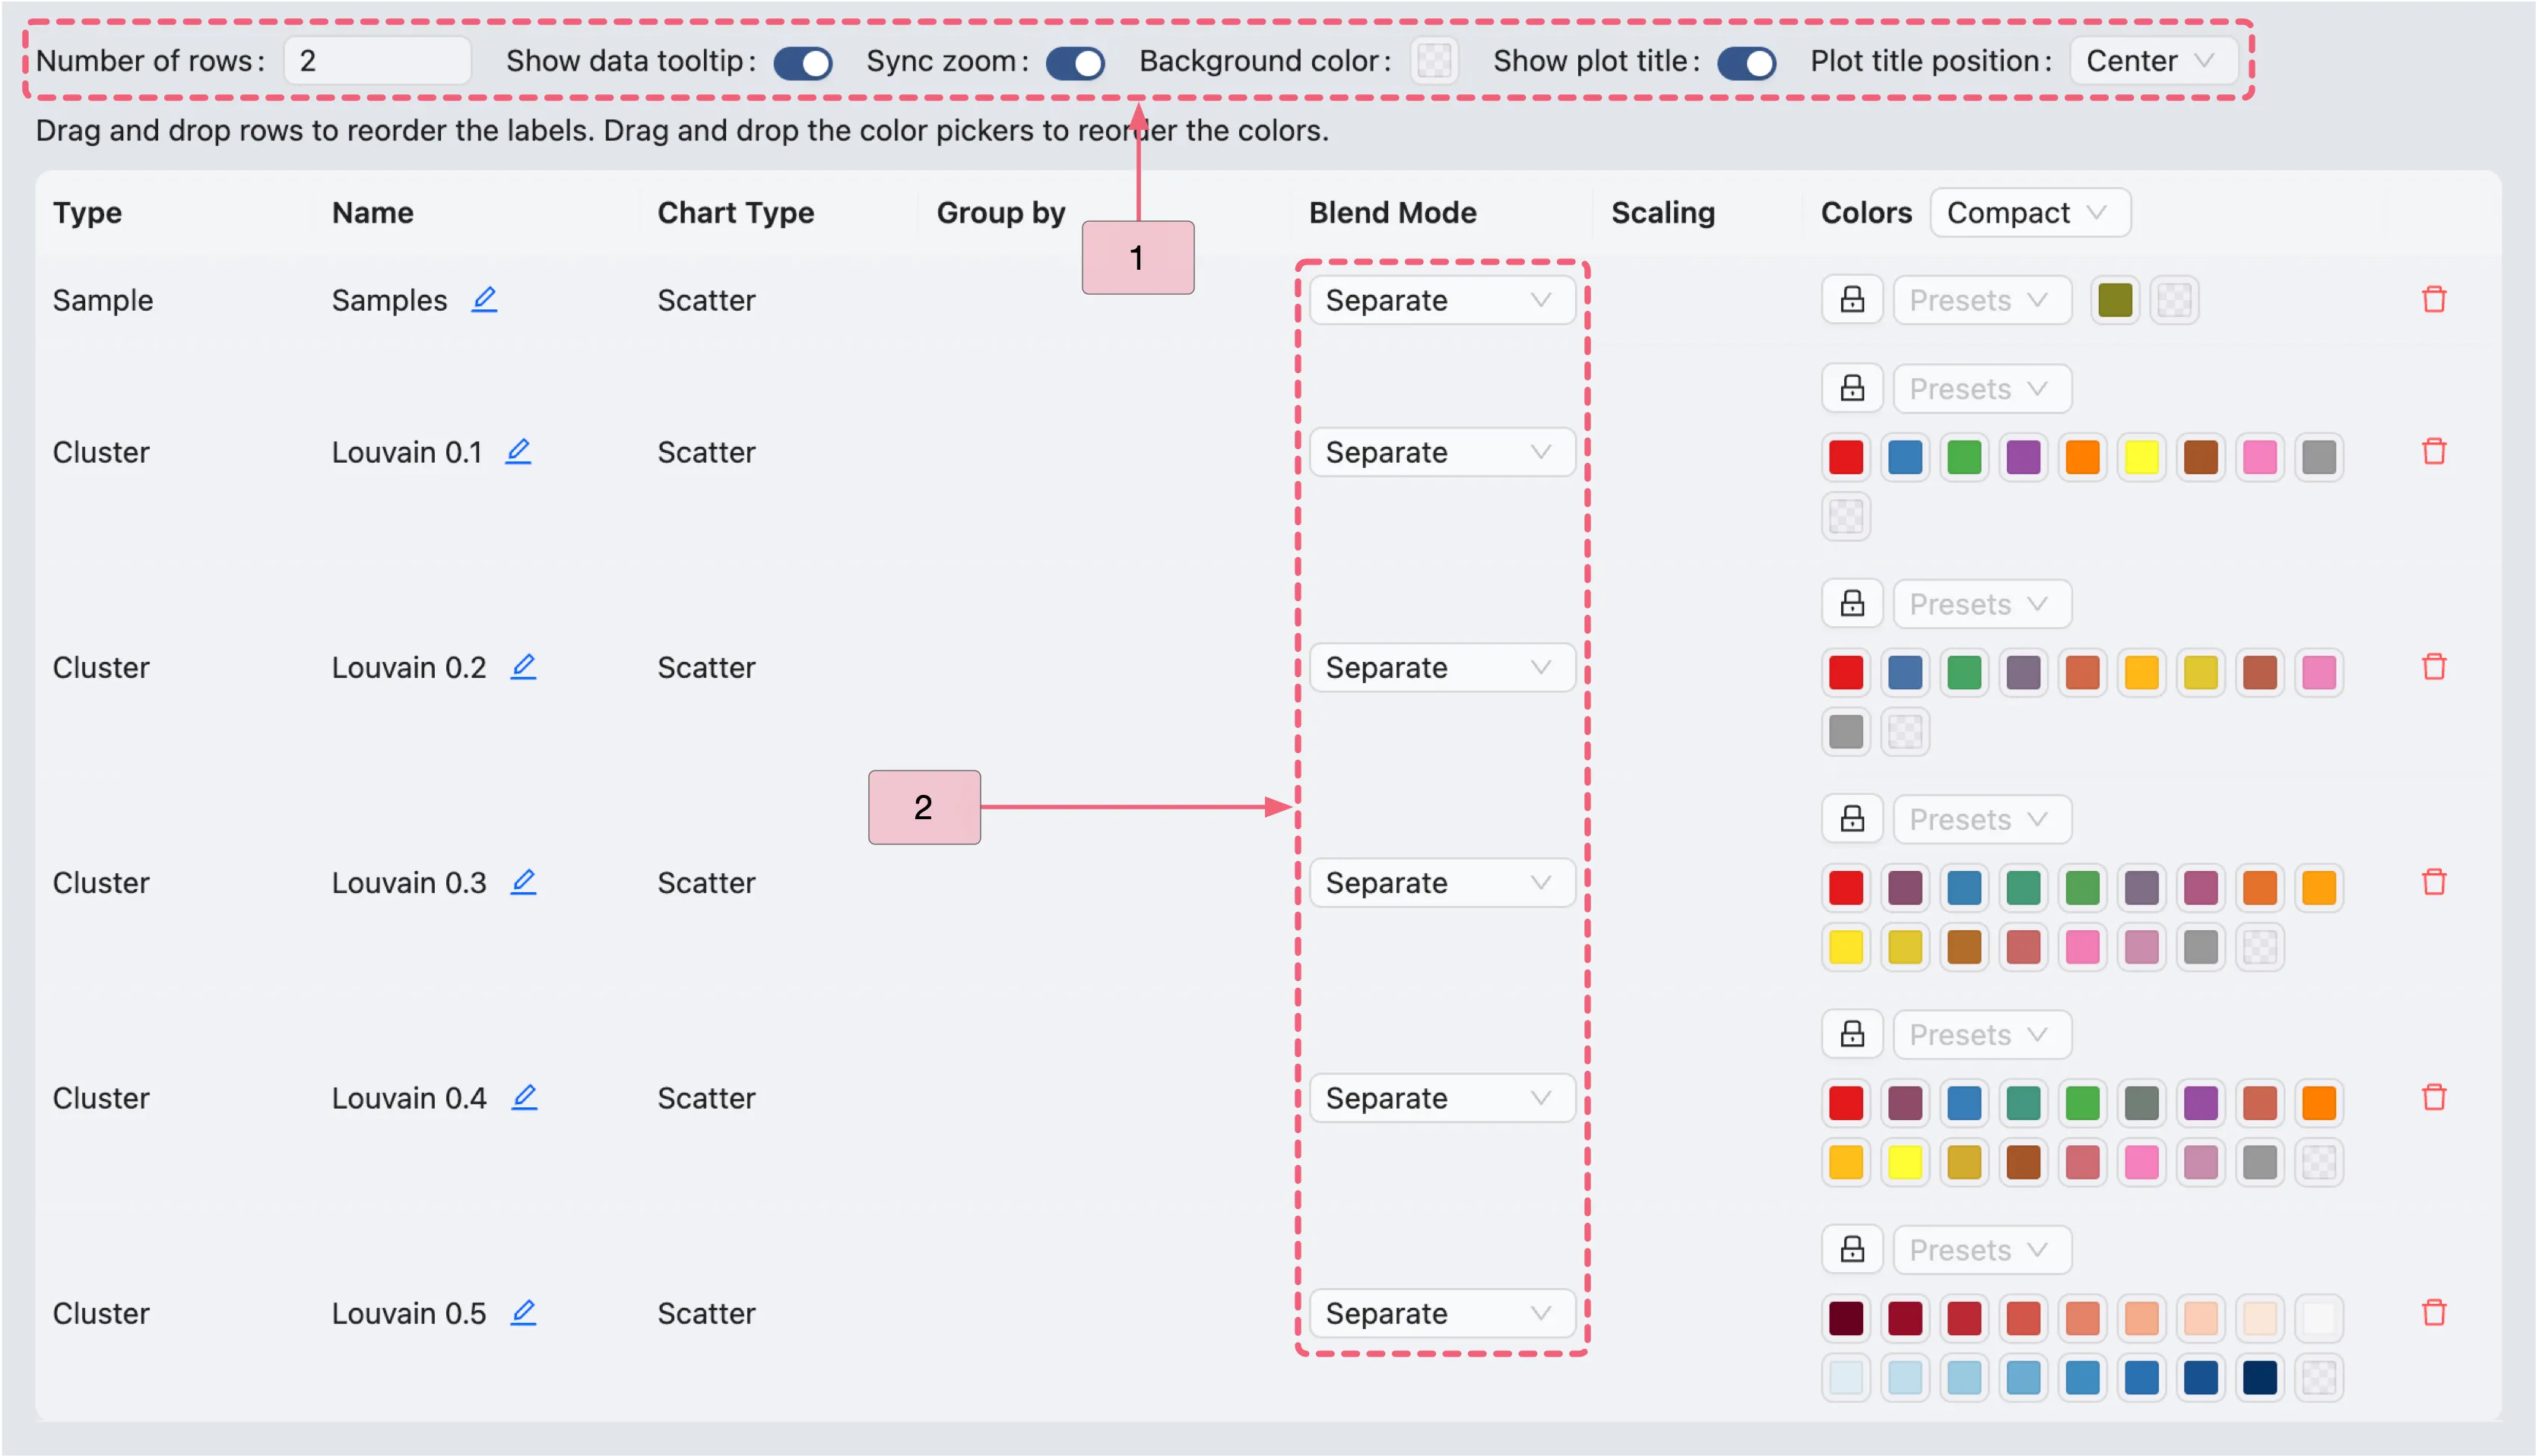Viewport: 2536px width, 1456px height.
Task: Lock the Samples color palette
Action: tap(1852, 299)
